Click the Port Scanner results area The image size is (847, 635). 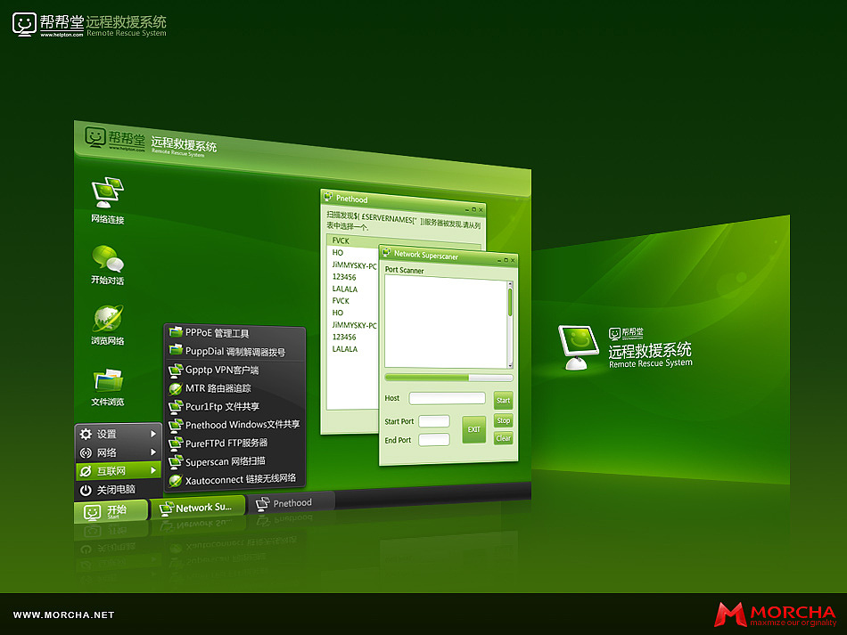pyautogui.click(x=446, y=322)
